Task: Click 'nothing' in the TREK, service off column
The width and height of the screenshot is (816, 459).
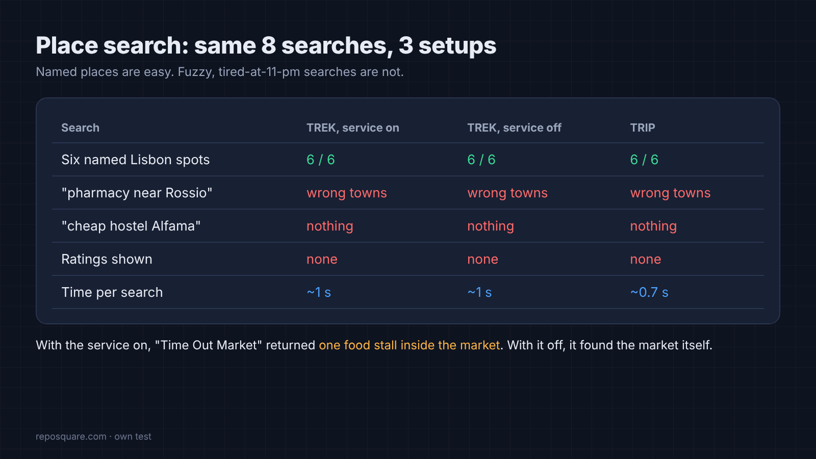Action: (491, 226)
